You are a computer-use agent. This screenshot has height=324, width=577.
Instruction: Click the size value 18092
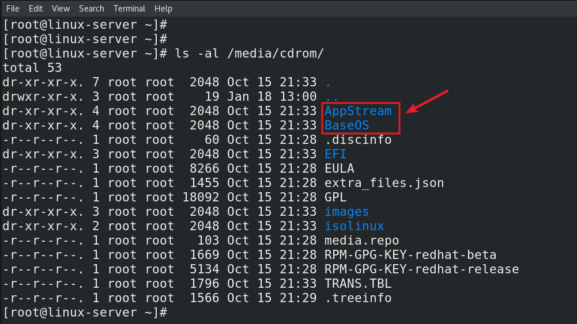point(201,197)
